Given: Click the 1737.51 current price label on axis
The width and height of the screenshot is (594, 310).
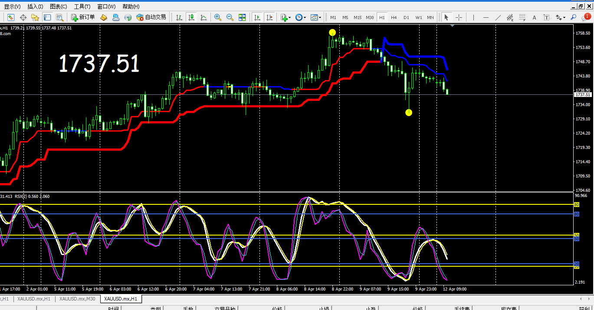Looking at the screenshot, I should [582, 94].
